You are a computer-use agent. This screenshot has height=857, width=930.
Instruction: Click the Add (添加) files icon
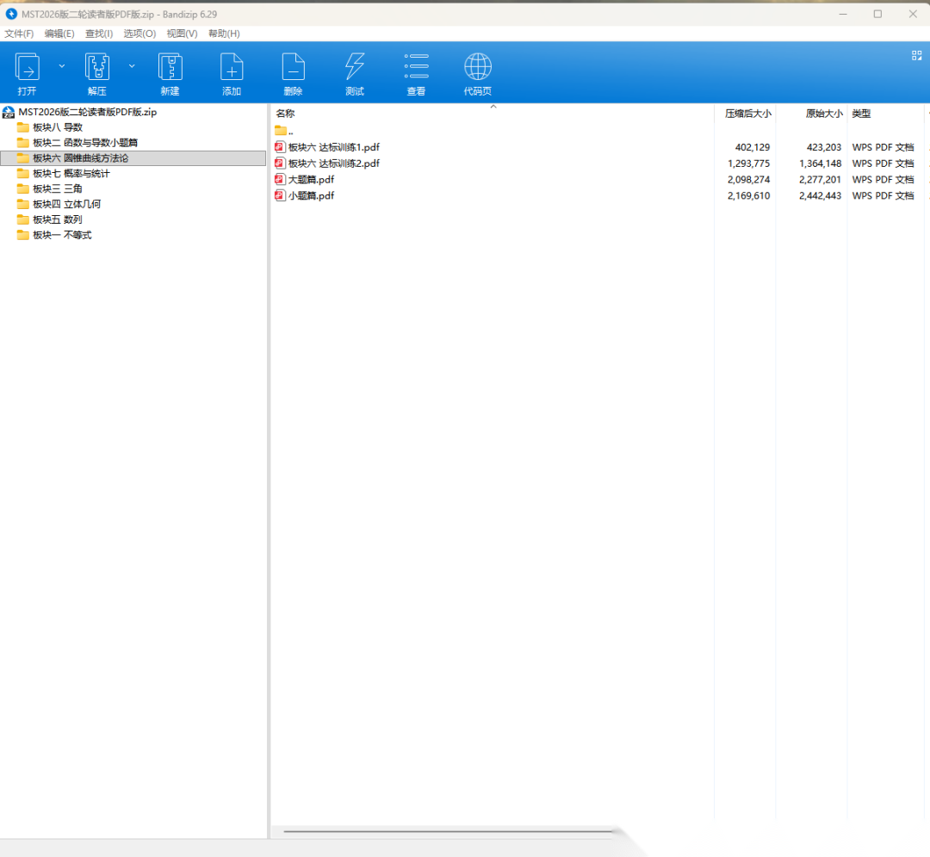pyautogui.click(x=232, y=67)
